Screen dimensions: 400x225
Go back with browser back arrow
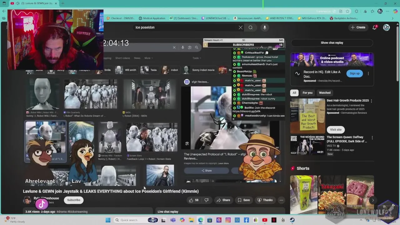tap(4, 11)
